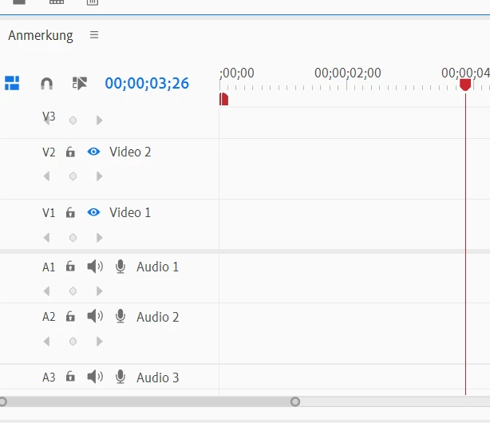
Task: Go to next keyframe on V3
Action: coord(100,121)
